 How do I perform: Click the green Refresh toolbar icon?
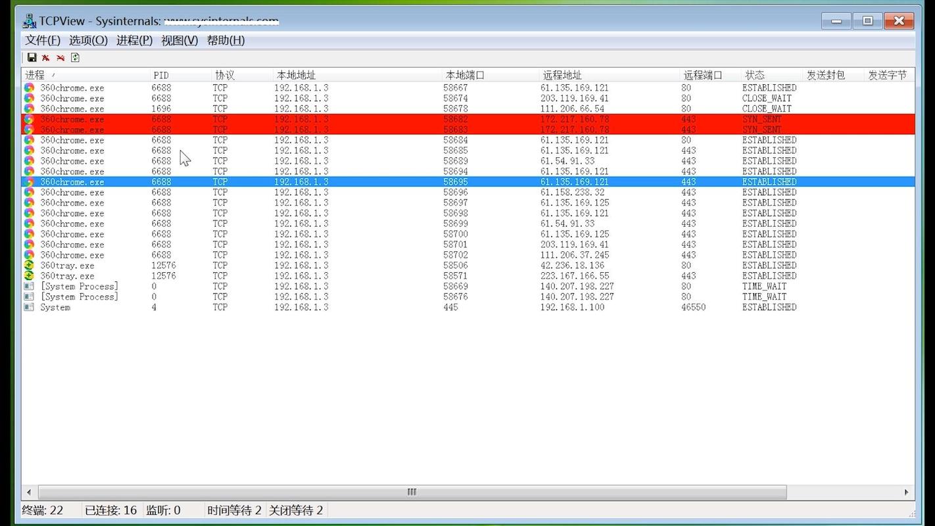coord(75,58)
